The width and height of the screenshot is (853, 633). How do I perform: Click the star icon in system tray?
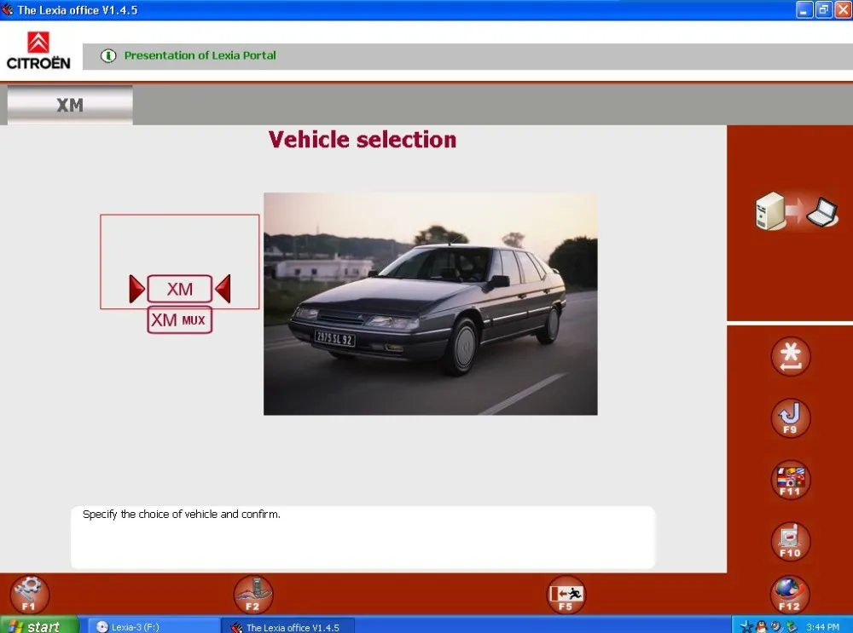[x=746, y=627]
